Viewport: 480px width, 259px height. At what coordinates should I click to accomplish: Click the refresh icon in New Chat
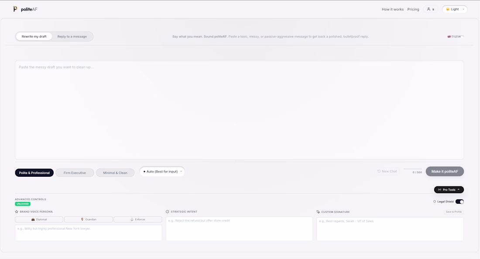(379, 172)
